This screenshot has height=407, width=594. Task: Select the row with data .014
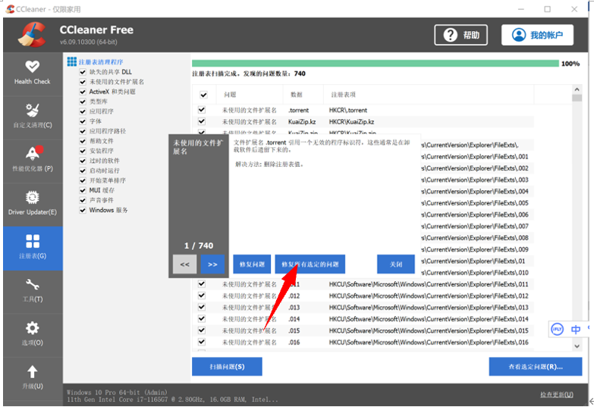pos(363,319)
